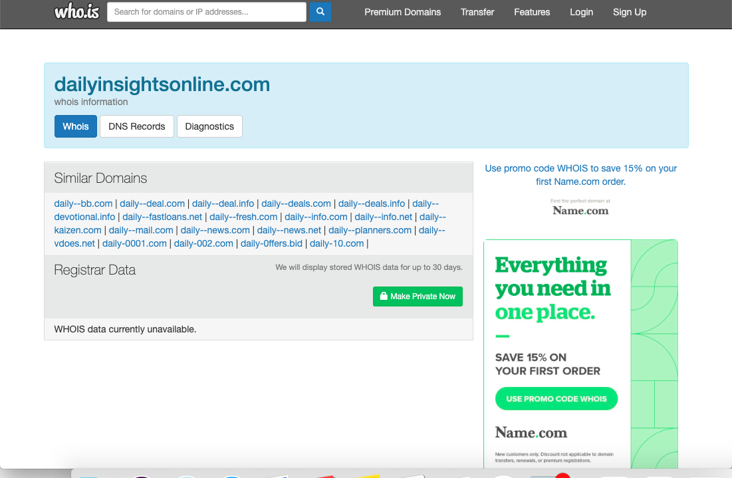Open the daily--deals.com link
The image size is (732, 478).
[x=296, y=203]
